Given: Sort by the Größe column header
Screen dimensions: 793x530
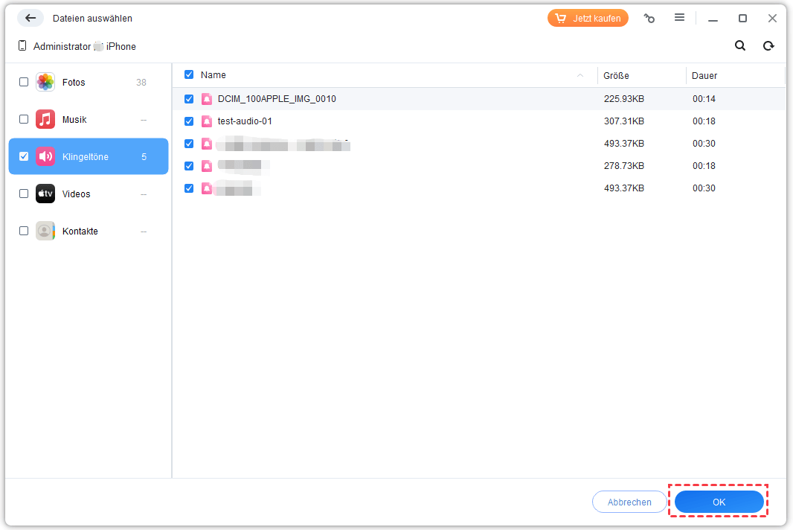Looking at the screenshot, I should click(x=616, y=76).
